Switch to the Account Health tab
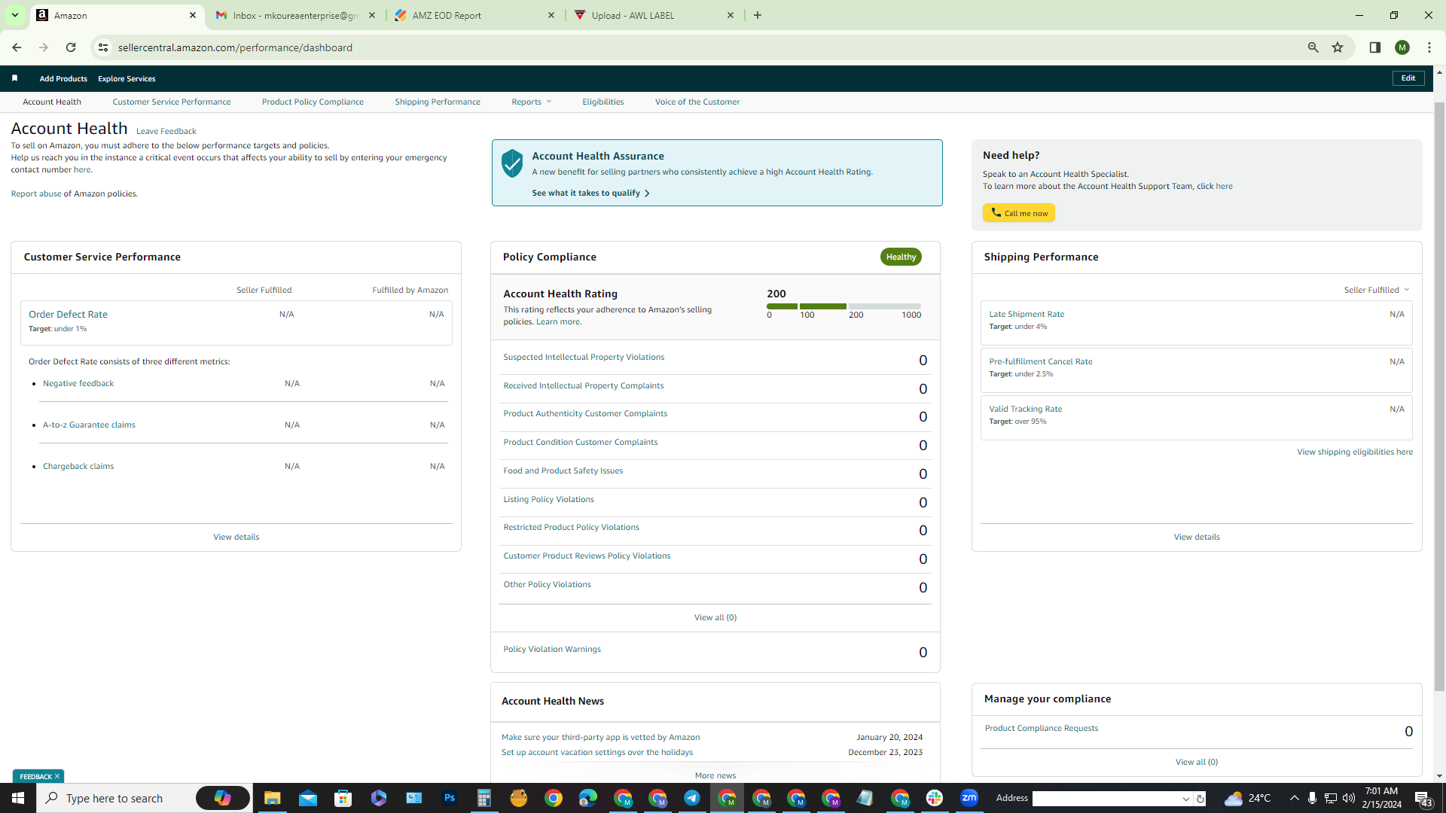Image resolution: width=1446 pixels, height=813 pixels. point(52,102)
